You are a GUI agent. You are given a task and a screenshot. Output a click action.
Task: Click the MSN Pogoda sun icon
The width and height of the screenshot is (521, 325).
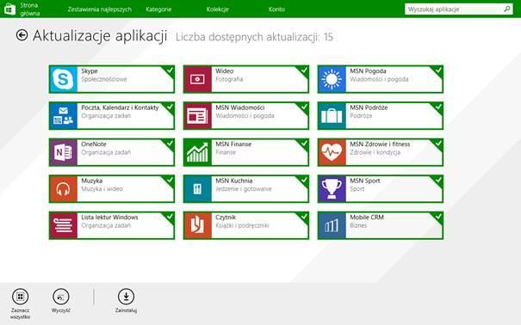332,79
